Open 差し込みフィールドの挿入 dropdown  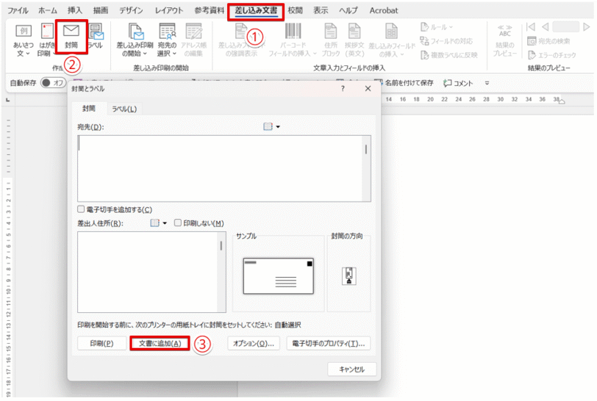click(391, 40)
